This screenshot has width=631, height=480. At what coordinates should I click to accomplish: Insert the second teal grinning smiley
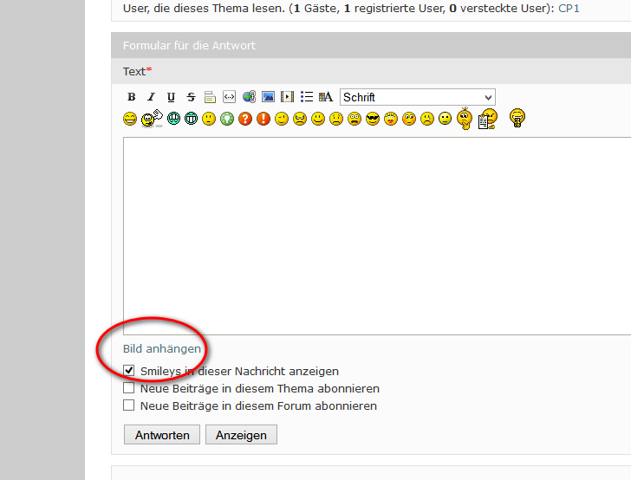(x=192, y=119)
